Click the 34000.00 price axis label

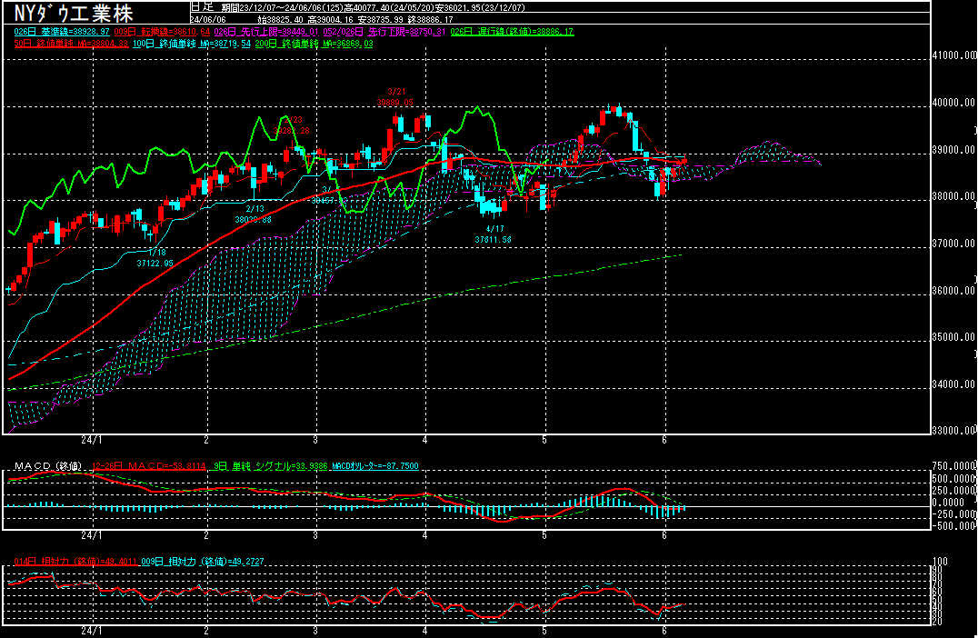coord(953,384)
